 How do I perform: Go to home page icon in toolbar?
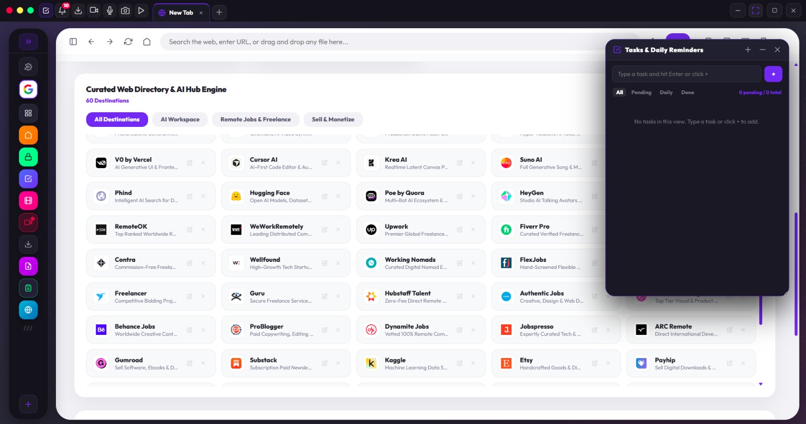tap(147, 42)
